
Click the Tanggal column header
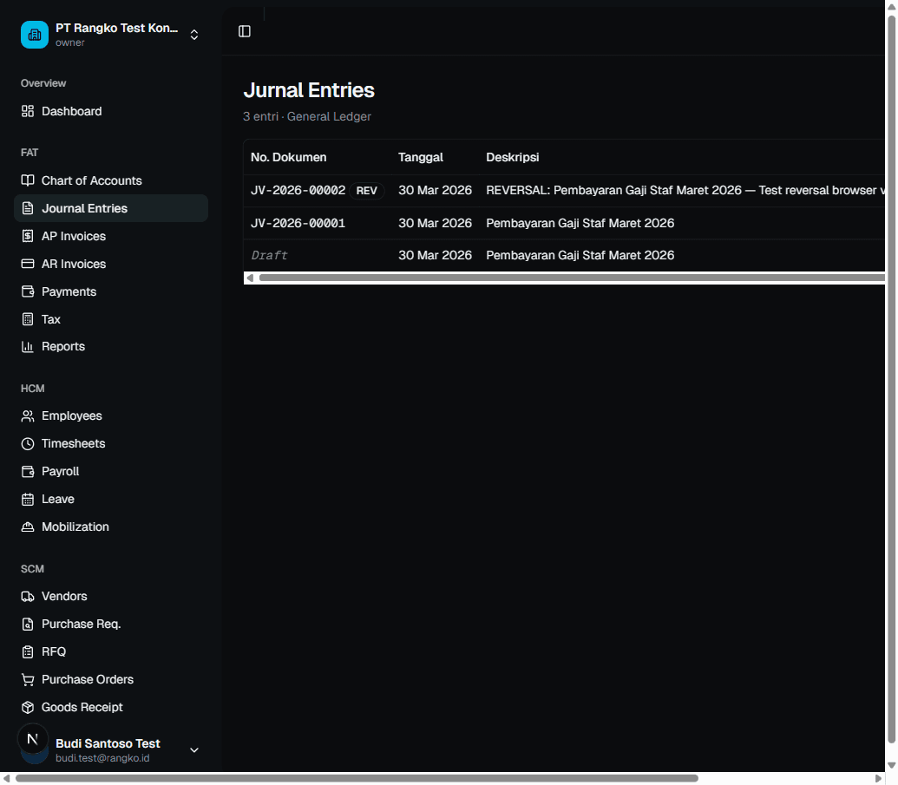pos(421,157)
